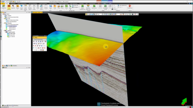Image resolution: width=193 pixels, height=108 pixels.
Task: Toggle the Faults folder checkbox
Action: (7, 19)
